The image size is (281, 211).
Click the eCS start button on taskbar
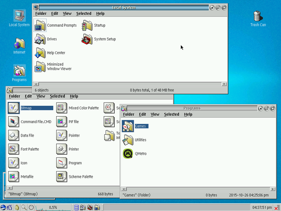[6, 207]
